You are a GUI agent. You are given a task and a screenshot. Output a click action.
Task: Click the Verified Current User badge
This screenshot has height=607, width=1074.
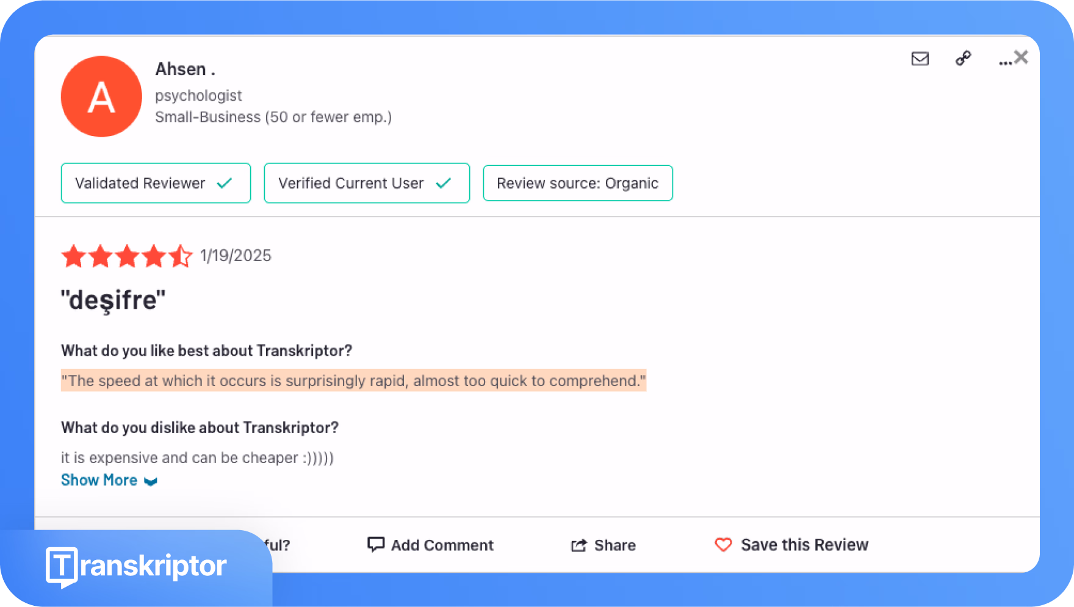tap(367, 183)
